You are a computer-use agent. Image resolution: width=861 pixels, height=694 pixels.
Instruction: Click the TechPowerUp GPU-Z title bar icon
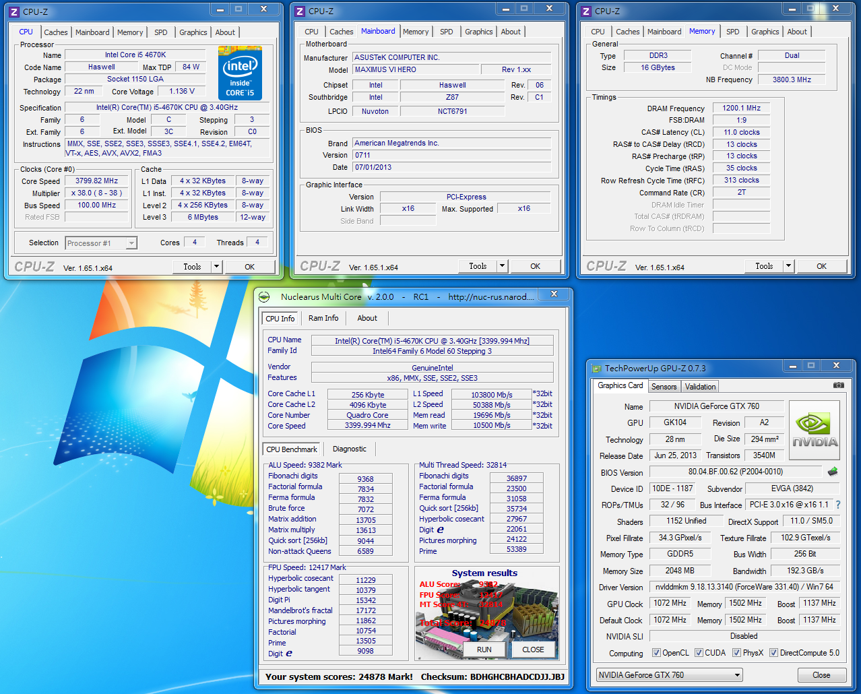(596, 369)
